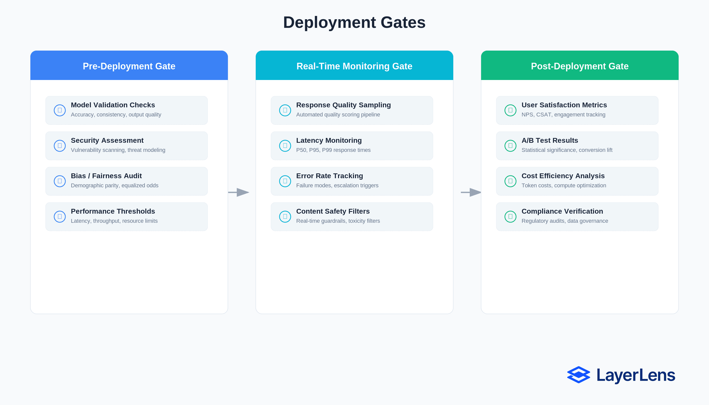Open the Performance Thresholds item card
This screenshot has height=405, width=709.
[x=127, y=217]
